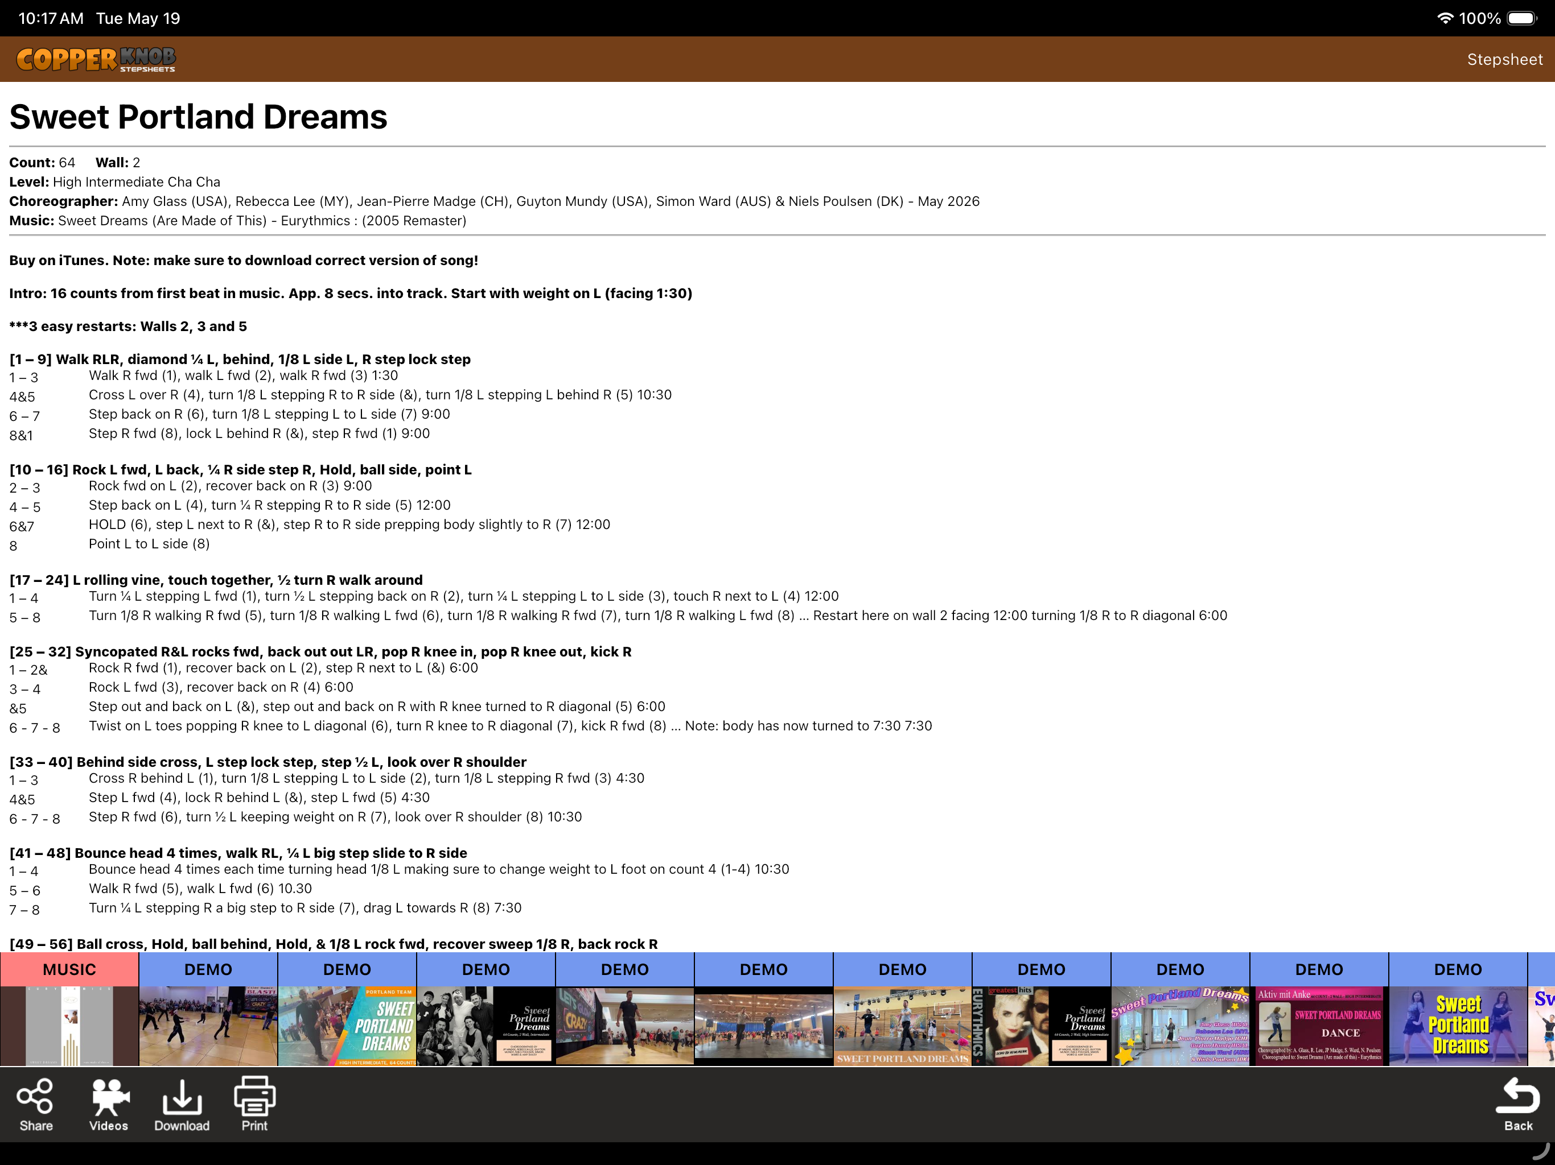Tap the [10 – 16] Rock L fwd heading
This screenshot has width=1555, height=1165.
(x=240, y=469)
